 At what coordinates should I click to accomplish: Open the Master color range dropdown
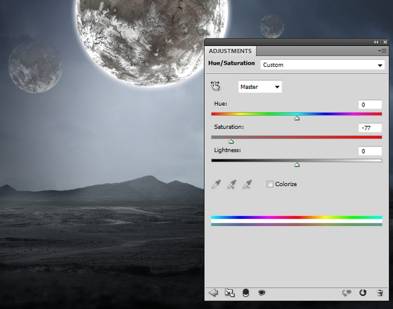click(x=260, y=86)
